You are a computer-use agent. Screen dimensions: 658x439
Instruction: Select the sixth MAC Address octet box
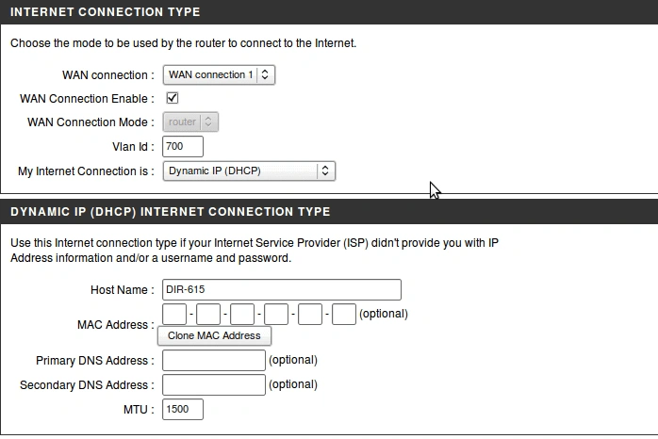click(344, 314)
